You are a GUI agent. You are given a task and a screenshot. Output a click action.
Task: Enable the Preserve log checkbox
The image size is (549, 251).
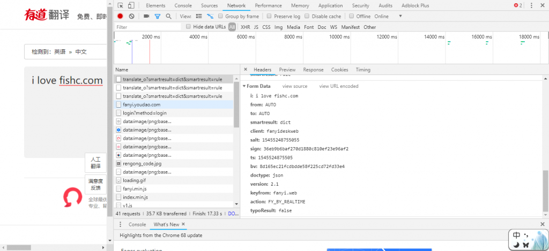point(269,16)
